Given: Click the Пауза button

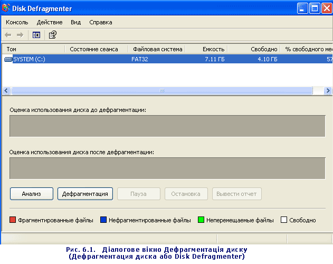Looking at the screenshot, I should click(138, 194).
